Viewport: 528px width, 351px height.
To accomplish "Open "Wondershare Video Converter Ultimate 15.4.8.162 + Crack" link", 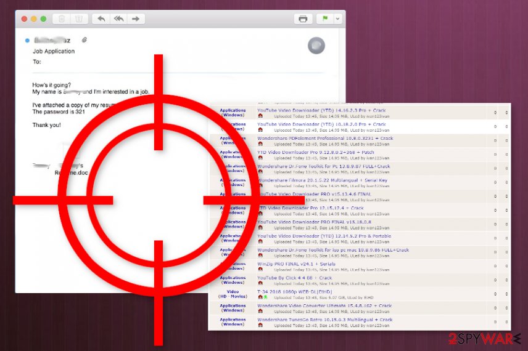I will tap(324, 305).
